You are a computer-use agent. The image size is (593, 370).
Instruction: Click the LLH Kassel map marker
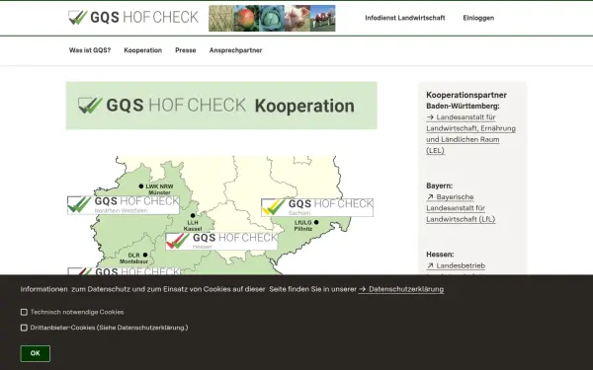[x=193, y=215]
